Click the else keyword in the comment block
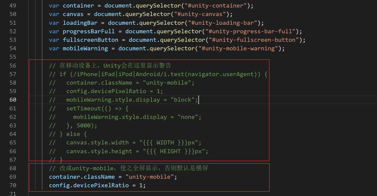 coord(73,134)
